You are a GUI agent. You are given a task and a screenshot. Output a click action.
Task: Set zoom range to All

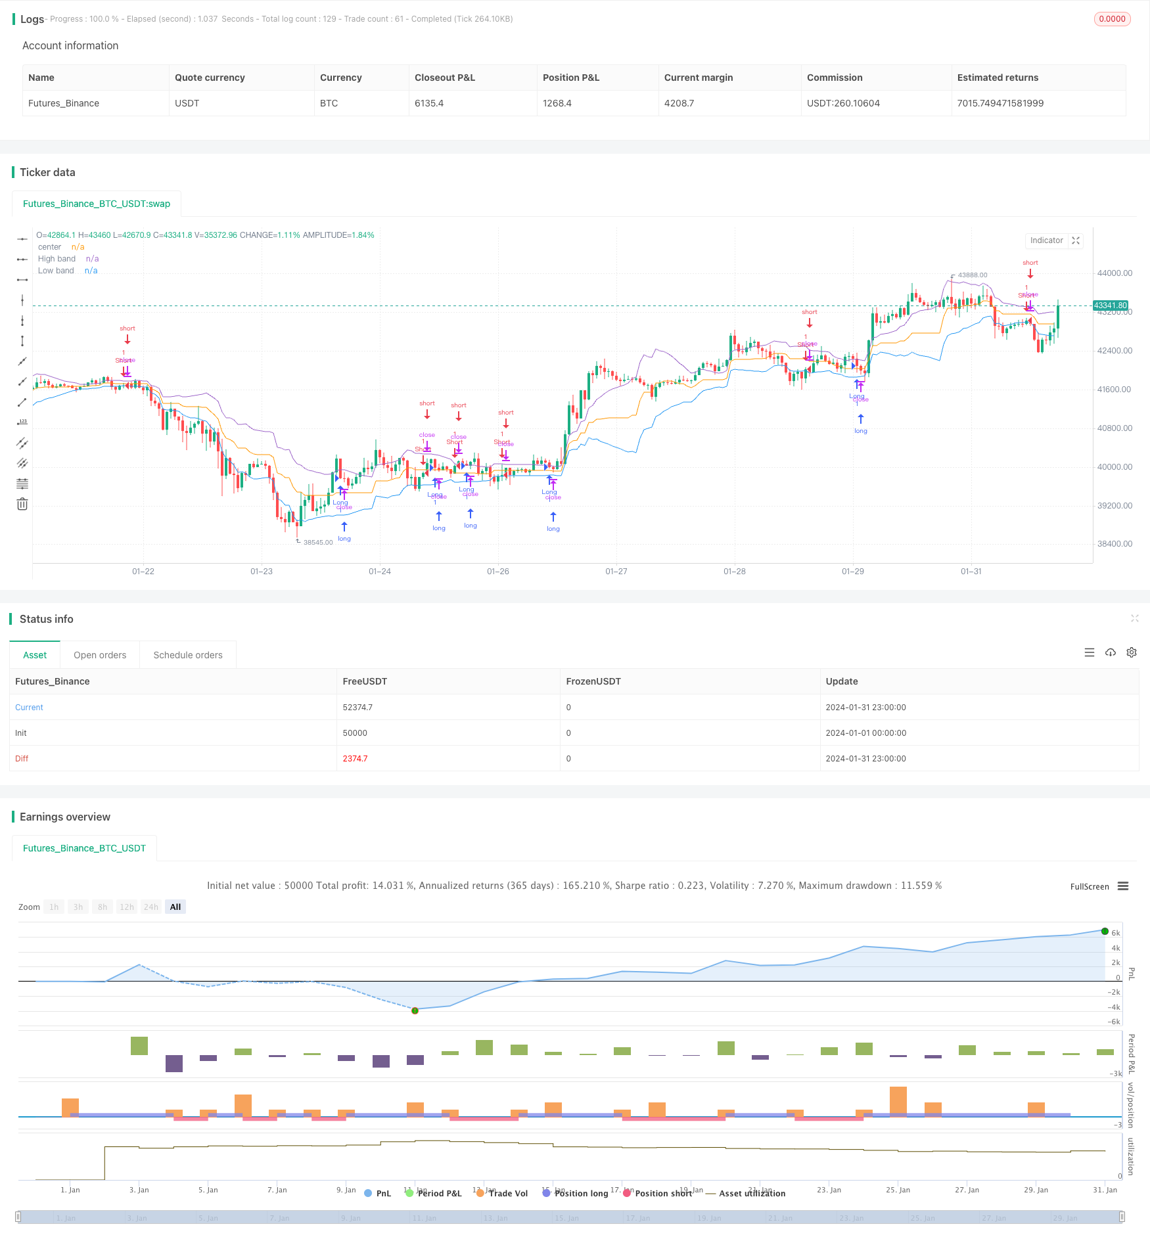[x=175, y=907]
